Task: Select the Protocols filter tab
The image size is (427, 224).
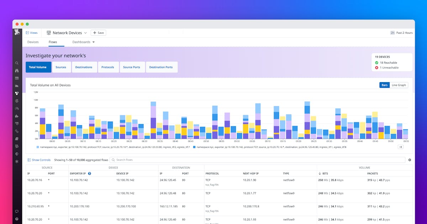Action: 108,67
